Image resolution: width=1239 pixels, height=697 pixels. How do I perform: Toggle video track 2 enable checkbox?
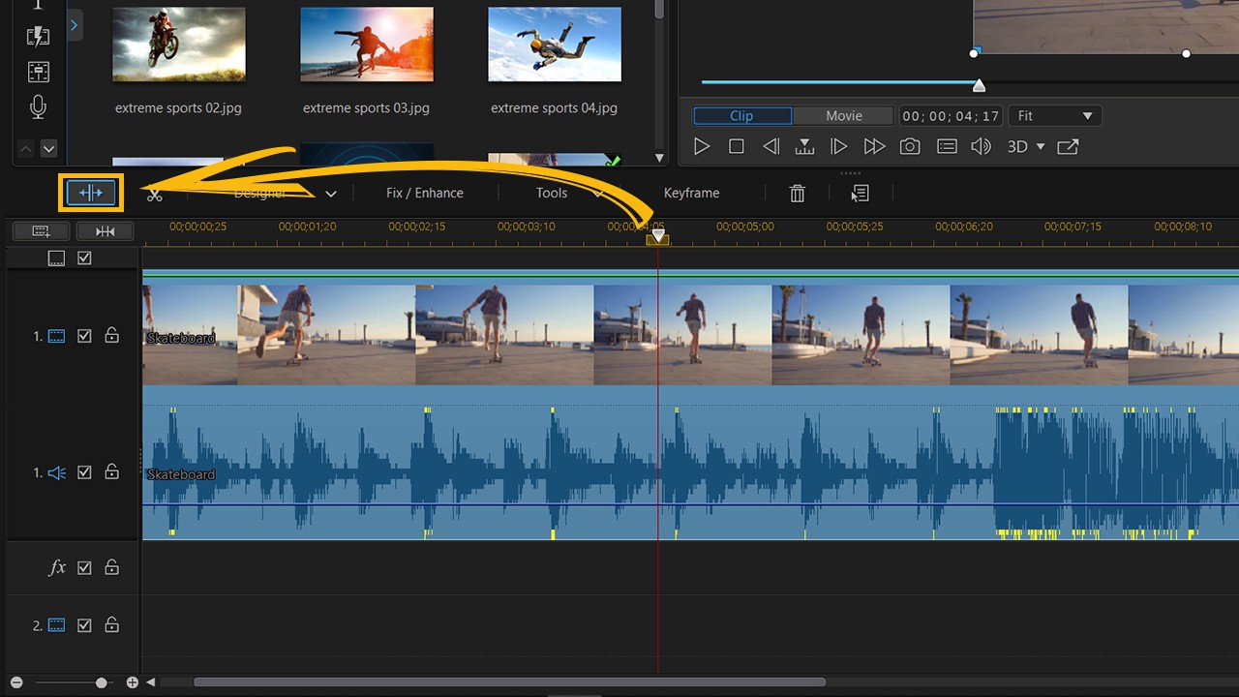pyautogui.click(x=84, y=625)
